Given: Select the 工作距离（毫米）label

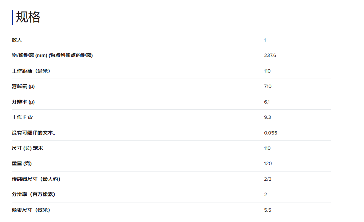Looking at the screenshot, I should 31,71.
